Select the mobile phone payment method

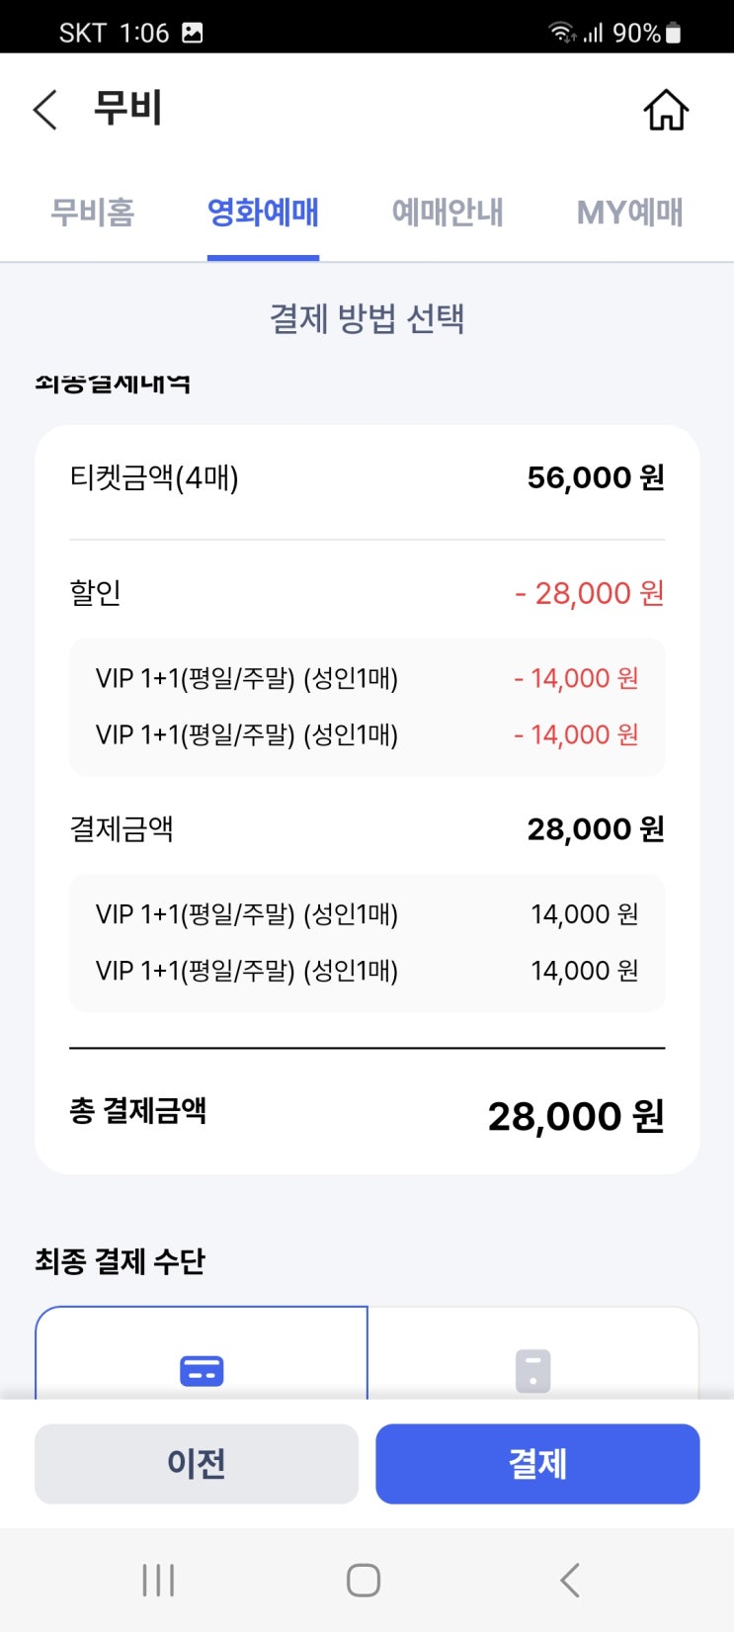pos(533,1353)
